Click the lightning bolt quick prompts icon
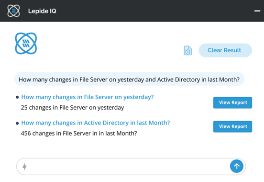 24,167
